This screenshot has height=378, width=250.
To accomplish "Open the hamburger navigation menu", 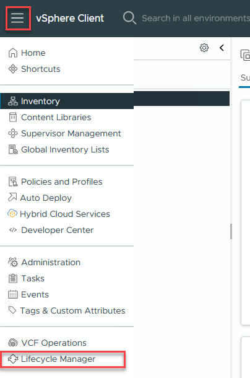I will click(17, 18).
